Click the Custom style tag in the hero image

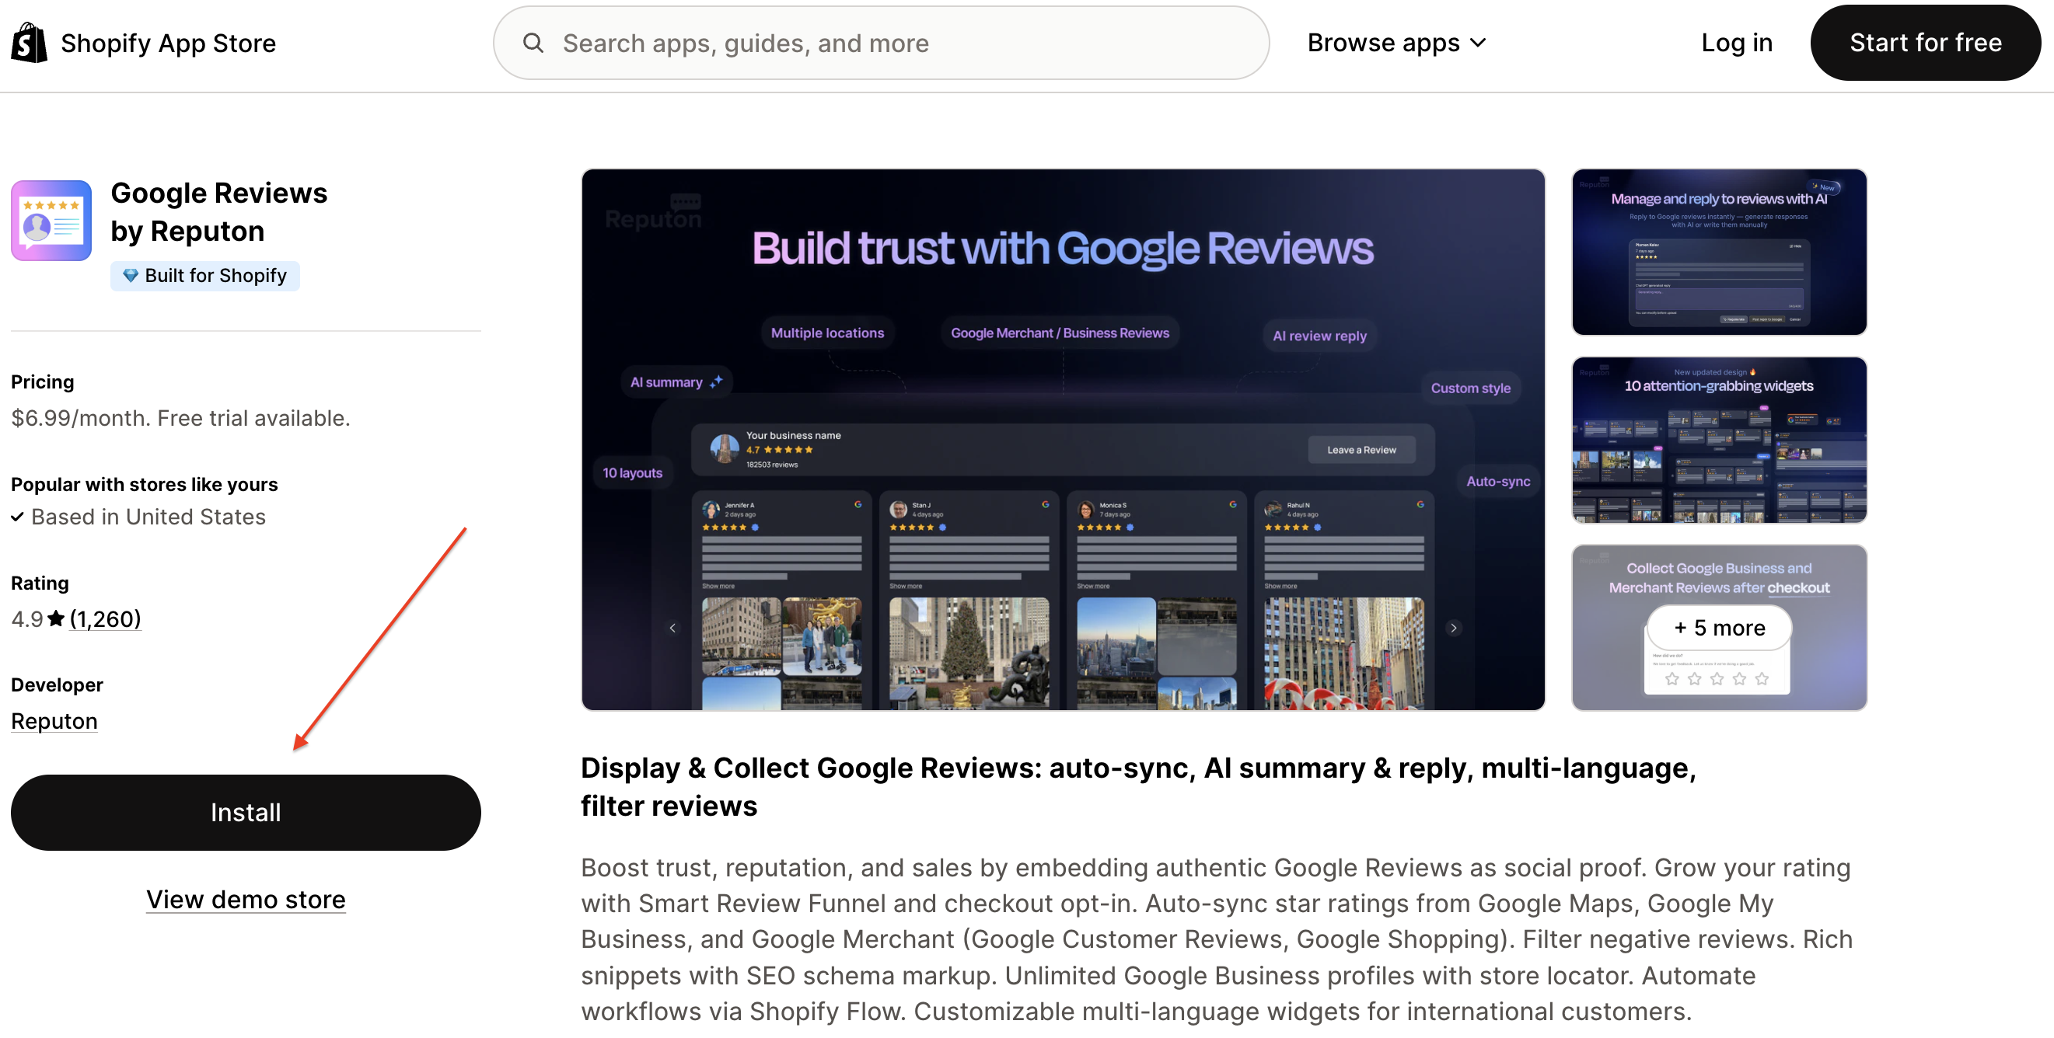coord(1469,388)
